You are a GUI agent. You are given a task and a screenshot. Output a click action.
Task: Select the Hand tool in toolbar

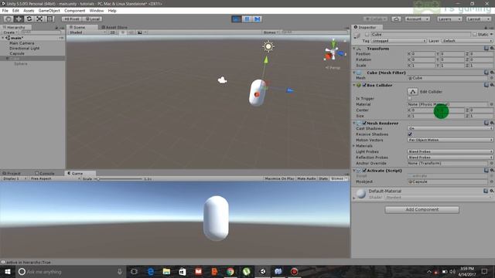point(9,19)
